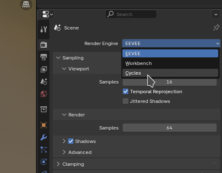
Task: Open the editor type dropdown
Action: tap(47, 14)
